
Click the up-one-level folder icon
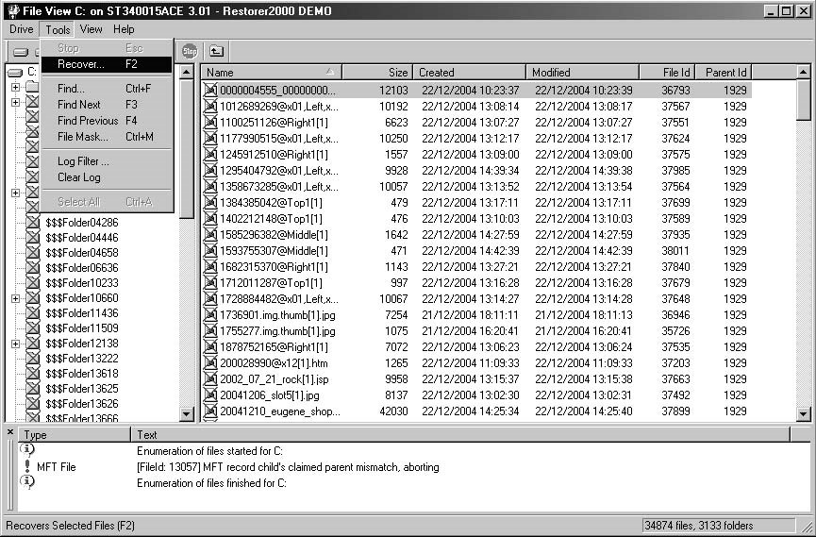[x=216, y=52]
